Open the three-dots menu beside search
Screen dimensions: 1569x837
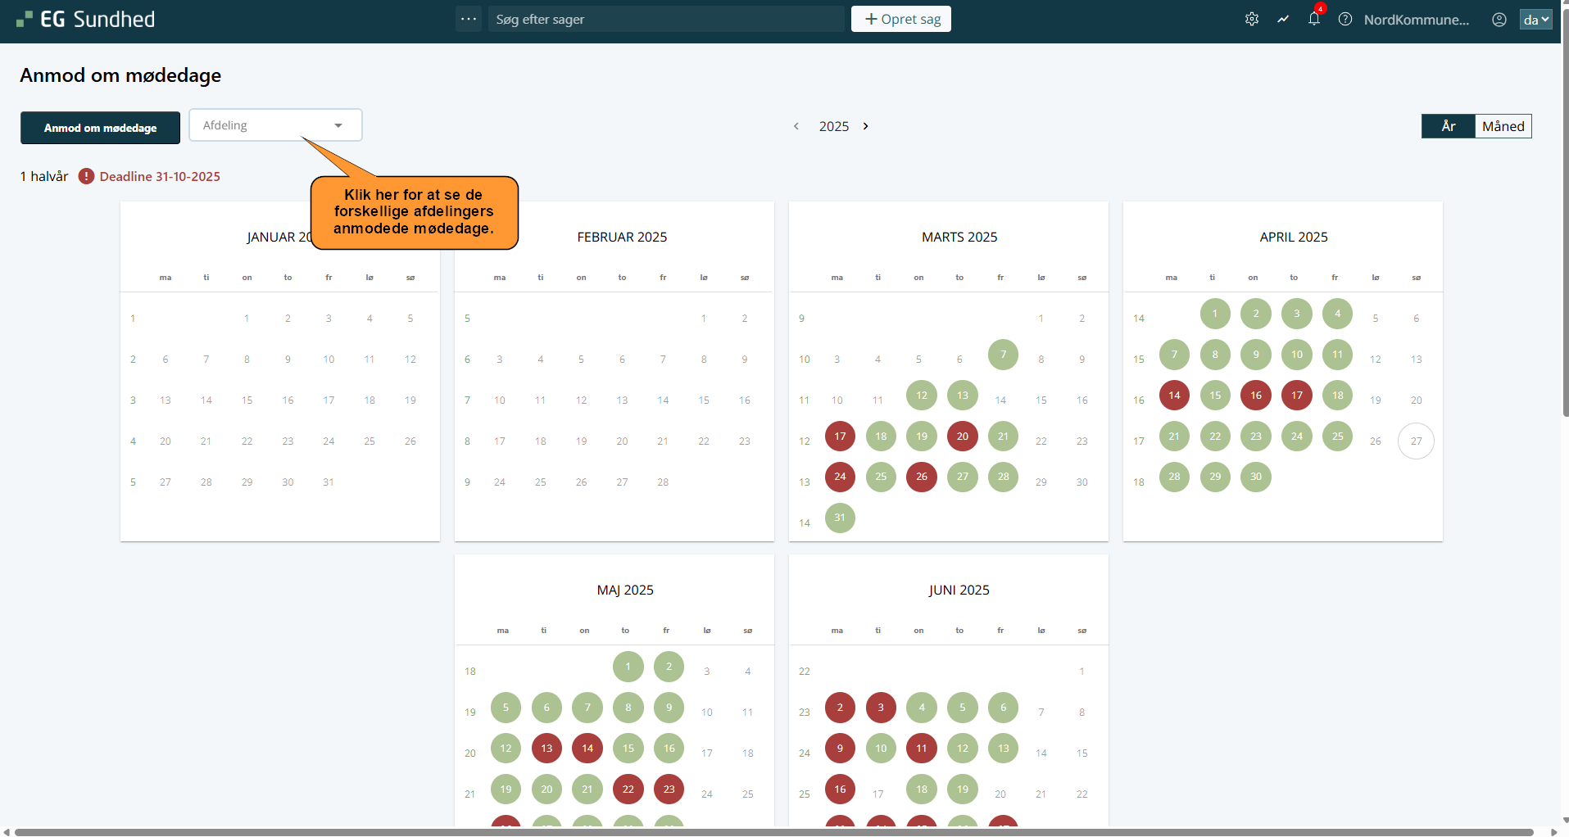[469, 19]
